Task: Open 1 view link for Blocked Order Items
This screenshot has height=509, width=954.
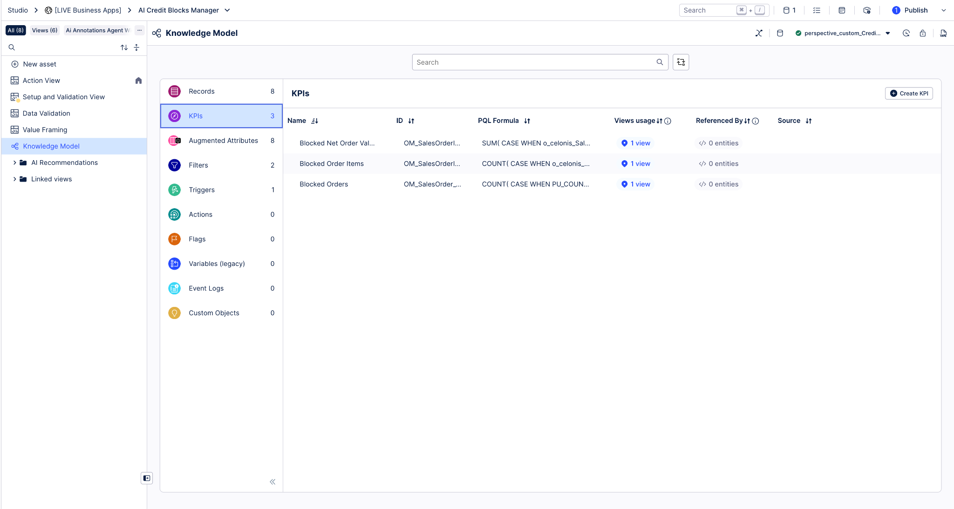Action: 636,164
